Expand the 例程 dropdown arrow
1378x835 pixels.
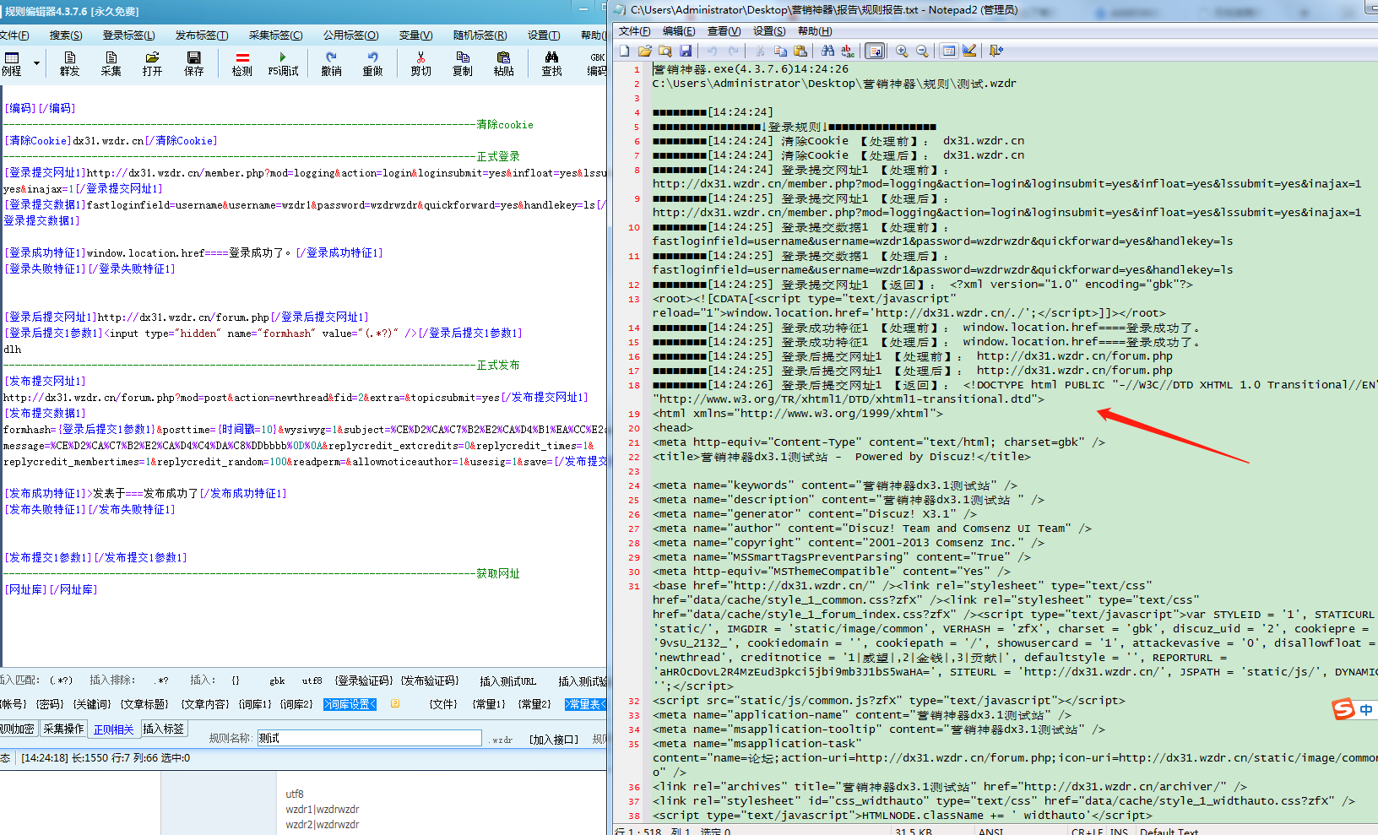coord(36,63)
